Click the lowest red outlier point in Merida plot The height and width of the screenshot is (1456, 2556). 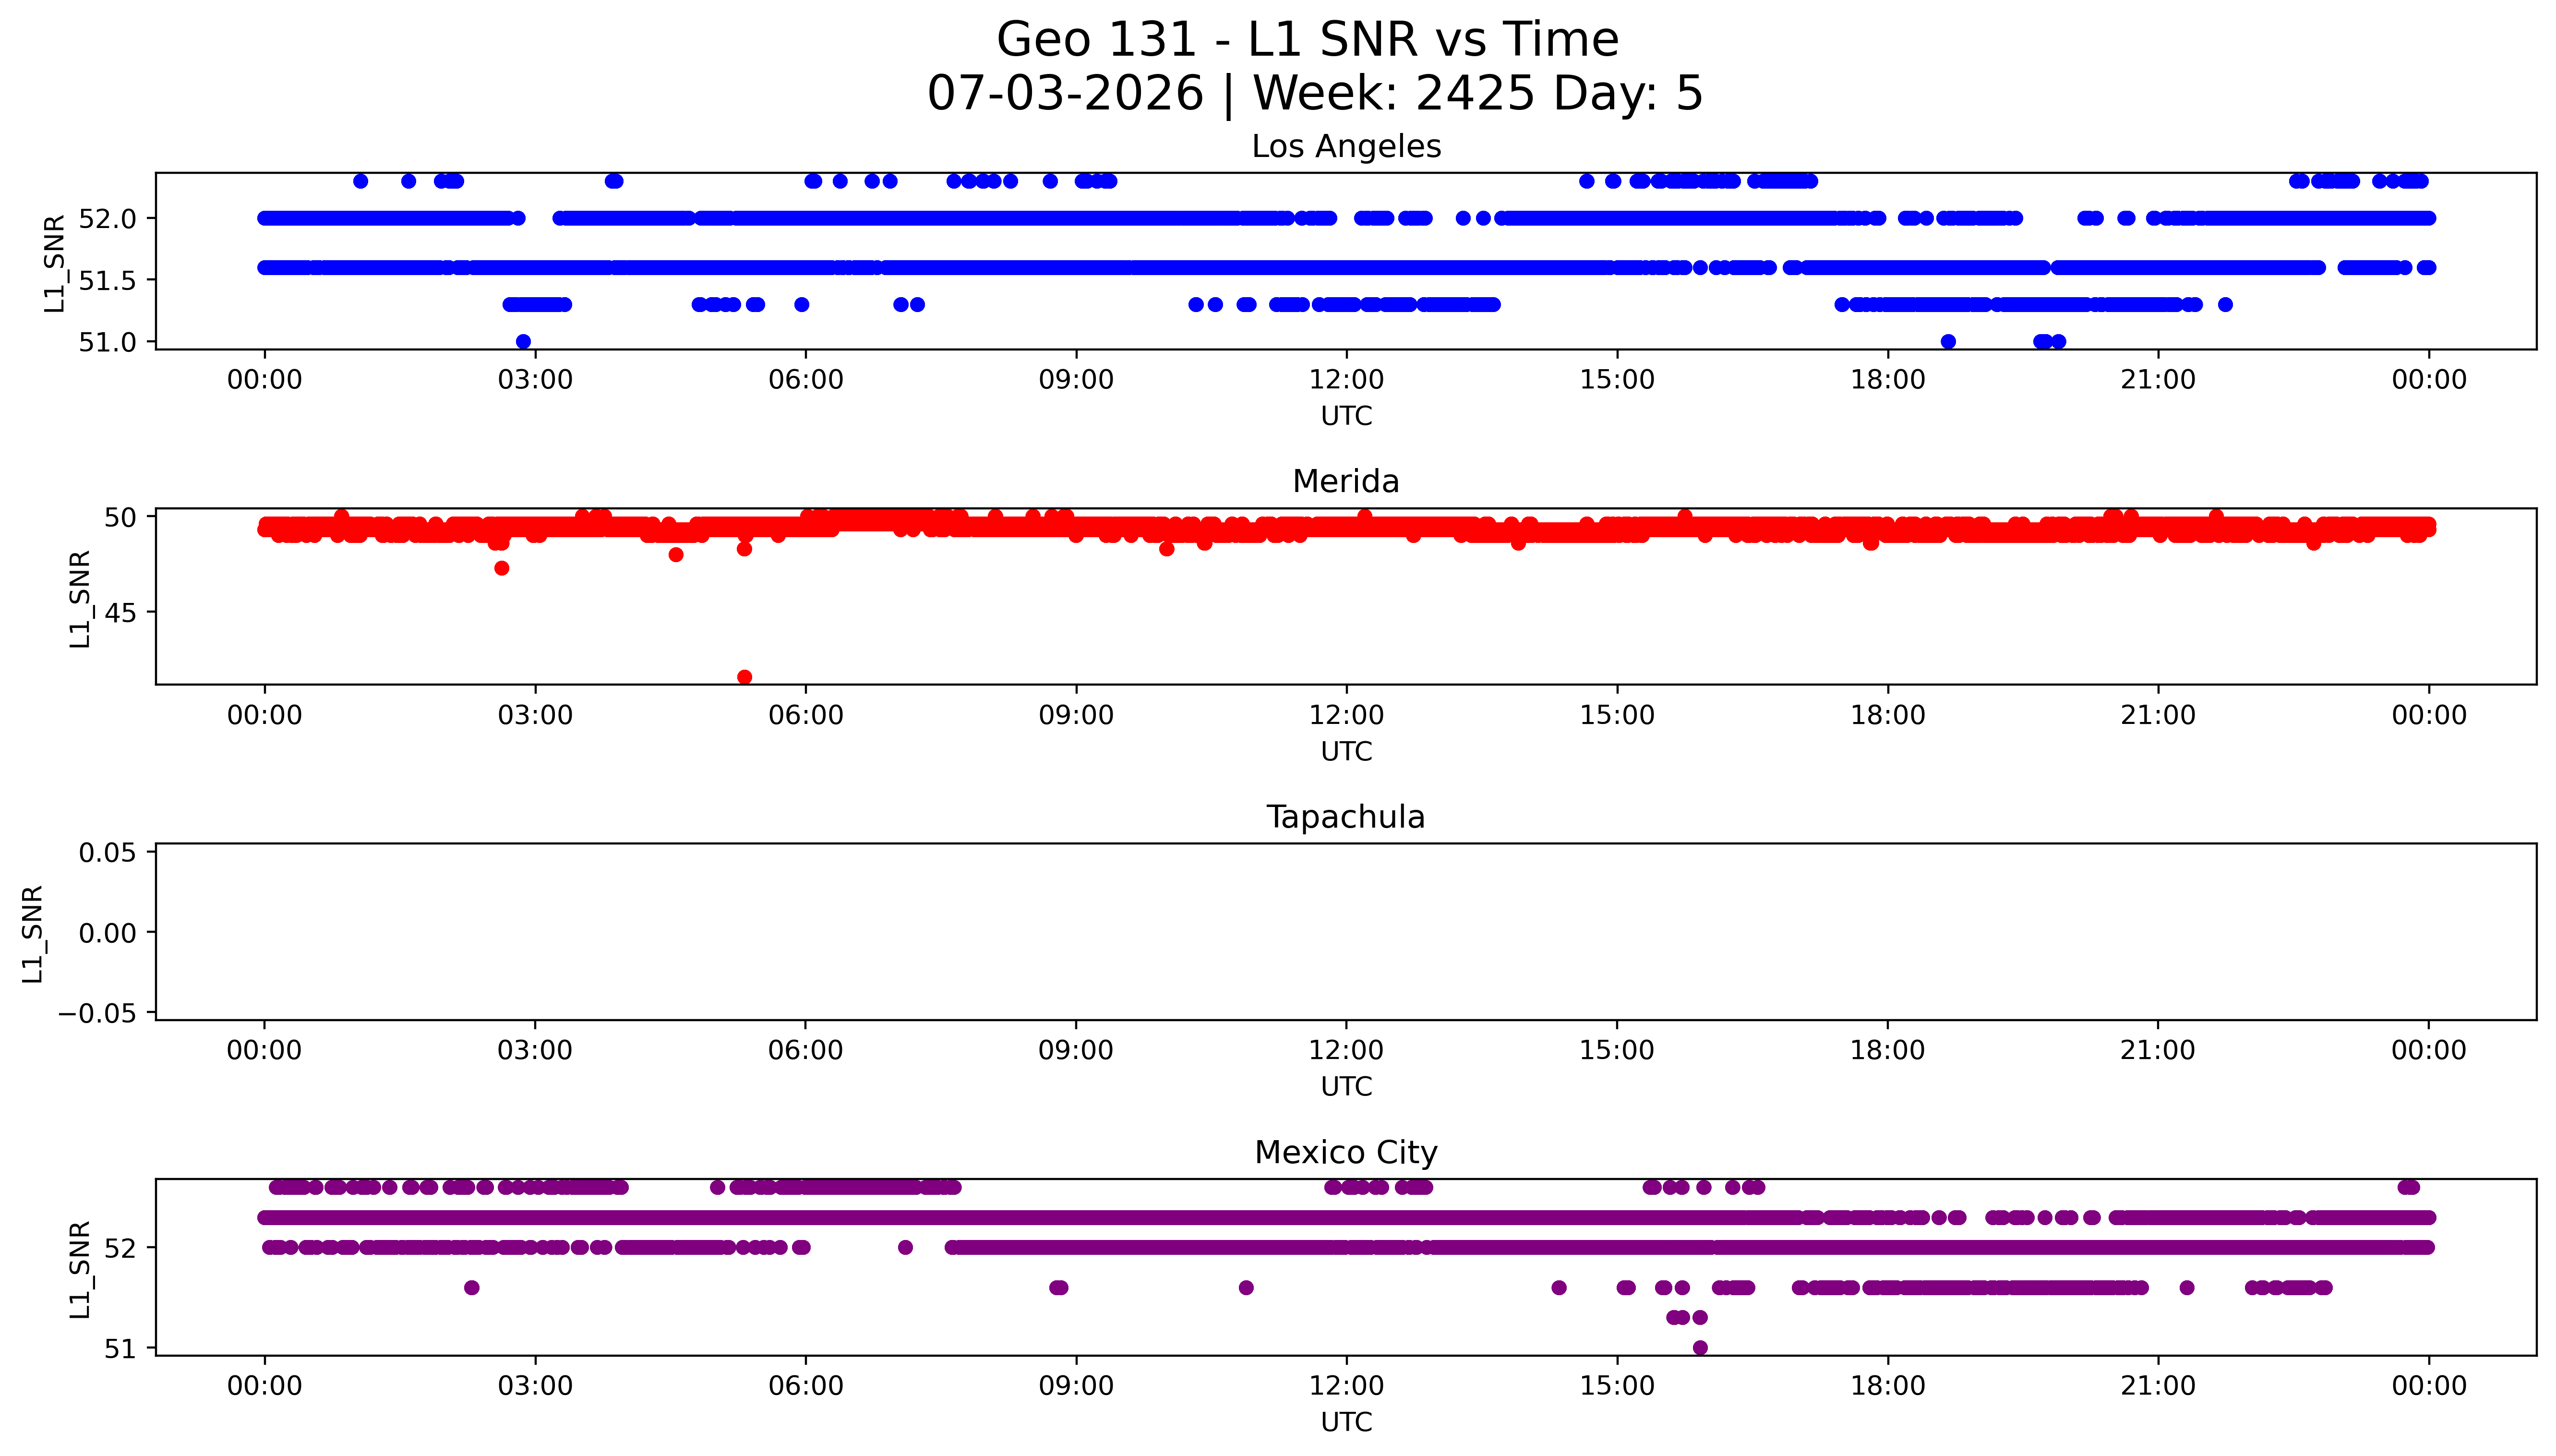tap(744, 677)
